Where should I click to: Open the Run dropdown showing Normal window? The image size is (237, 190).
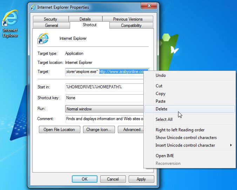coord(104,109)
